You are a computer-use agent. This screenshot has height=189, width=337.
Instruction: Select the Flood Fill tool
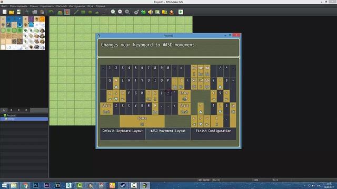(97, 12)
